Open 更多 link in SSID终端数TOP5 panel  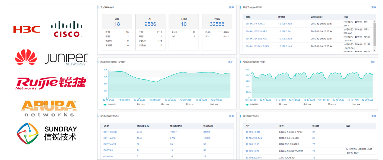(231, 116)
